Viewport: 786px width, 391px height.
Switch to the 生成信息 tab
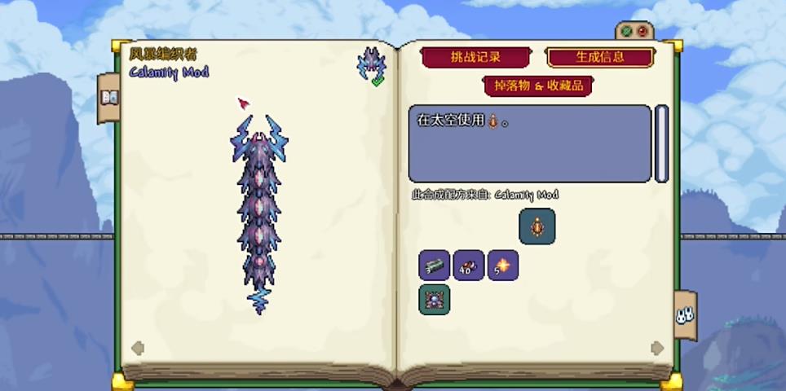[x=600, y=57]
